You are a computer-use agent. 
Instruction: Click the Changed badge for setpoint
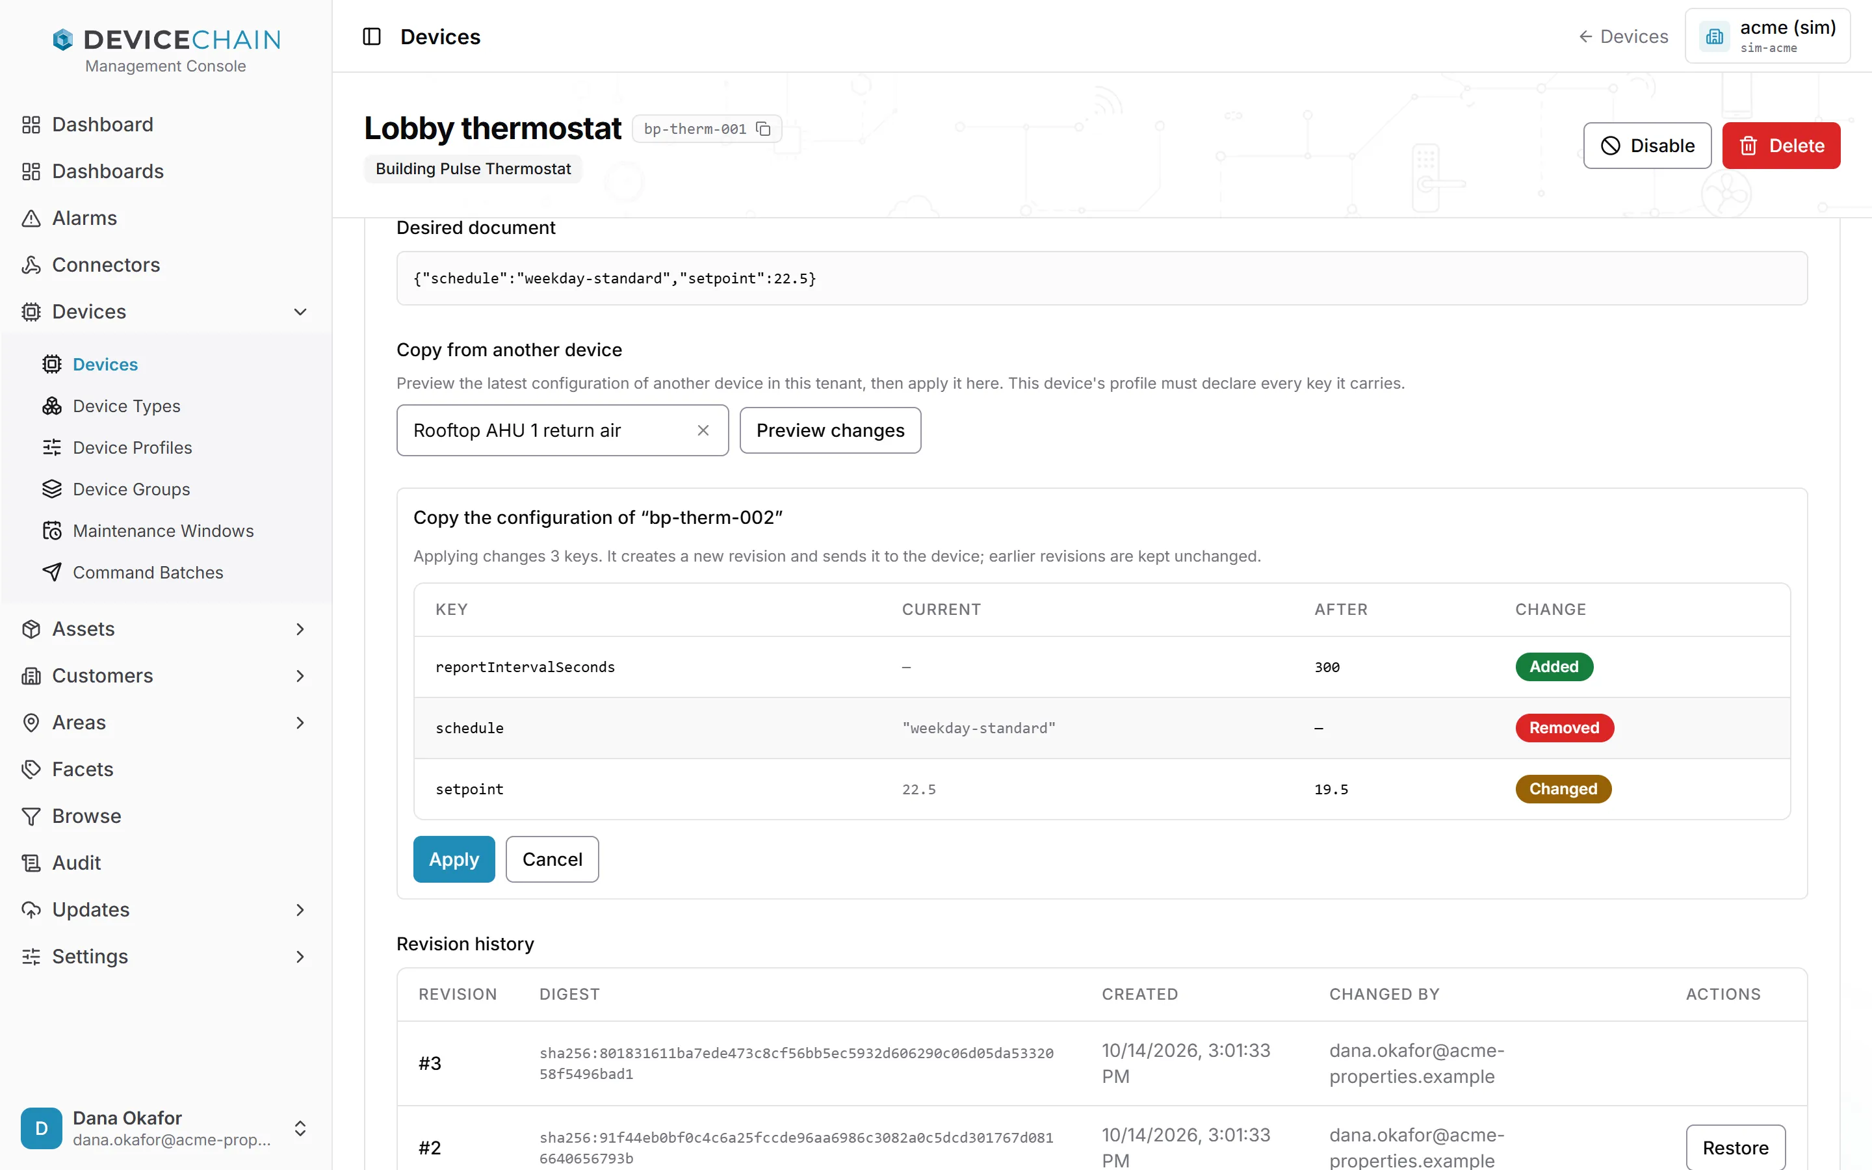point(1563,789)
